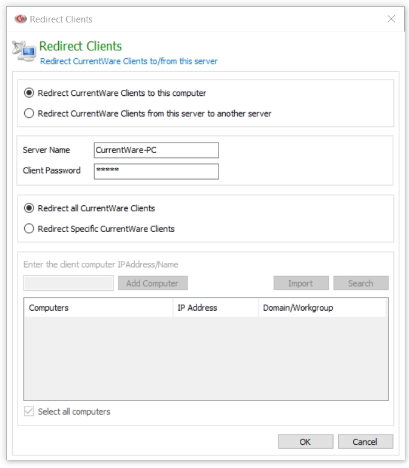
Task: Click inside the empty computers list
Action: coord(206,358)
